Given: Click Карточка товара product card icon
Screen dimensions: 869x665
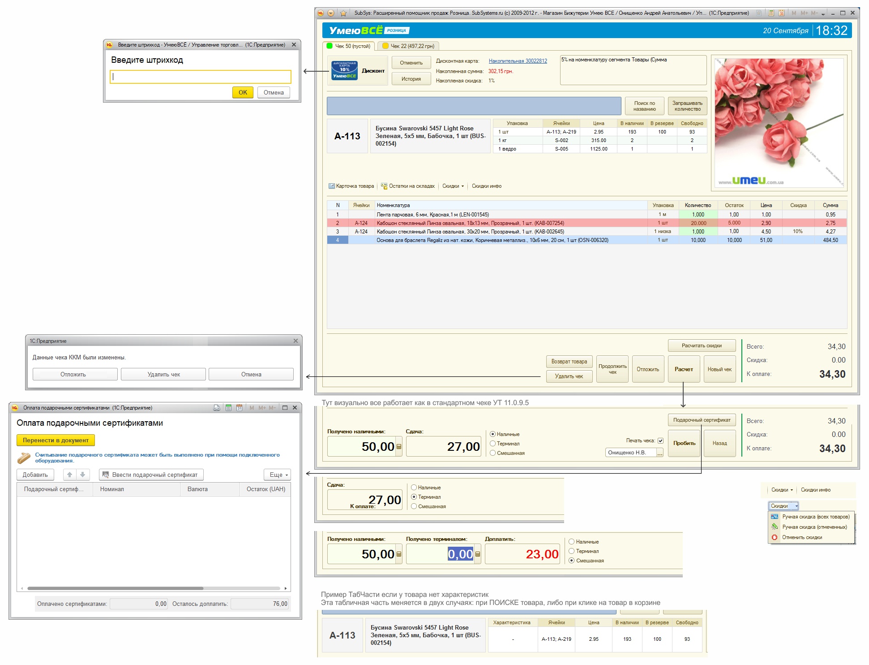Looking at the screenshot, I should pos(332,186).
